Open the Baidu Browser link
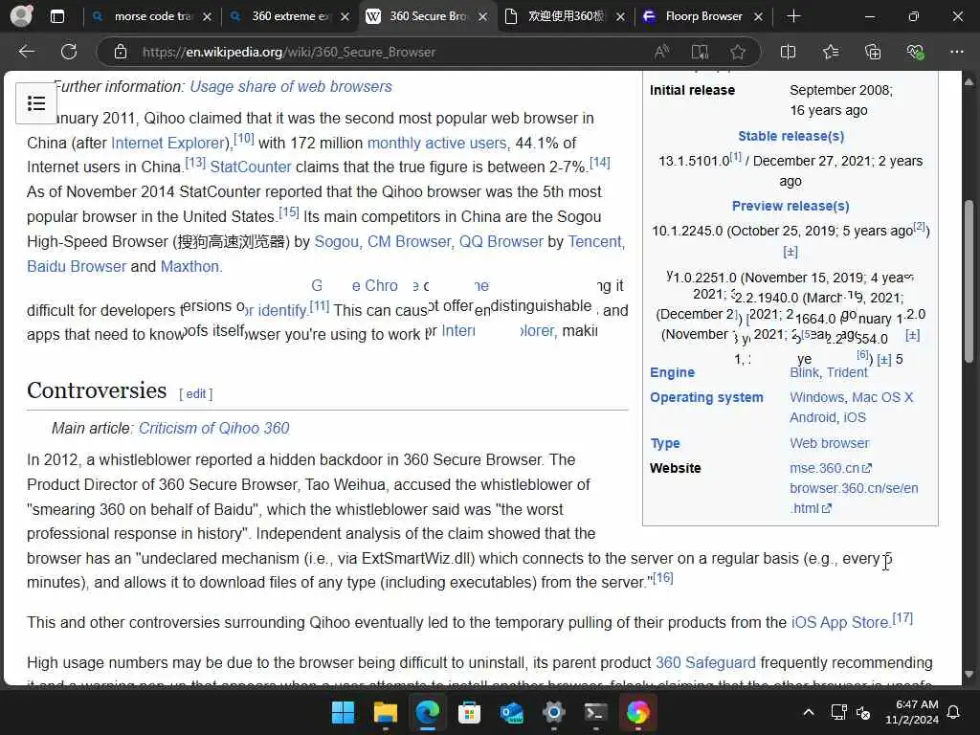980x735 pixels. click(x=77, y=266)
